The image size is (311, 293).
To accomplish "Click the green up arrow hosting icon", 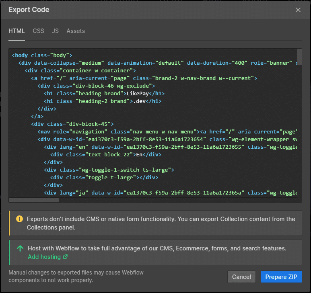I will 20,248.
